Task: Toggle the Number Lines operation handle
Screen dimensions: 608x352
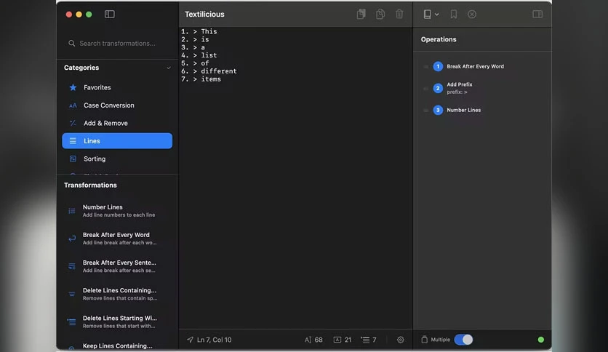Action: pyautogui.click(x=425, y=110)
